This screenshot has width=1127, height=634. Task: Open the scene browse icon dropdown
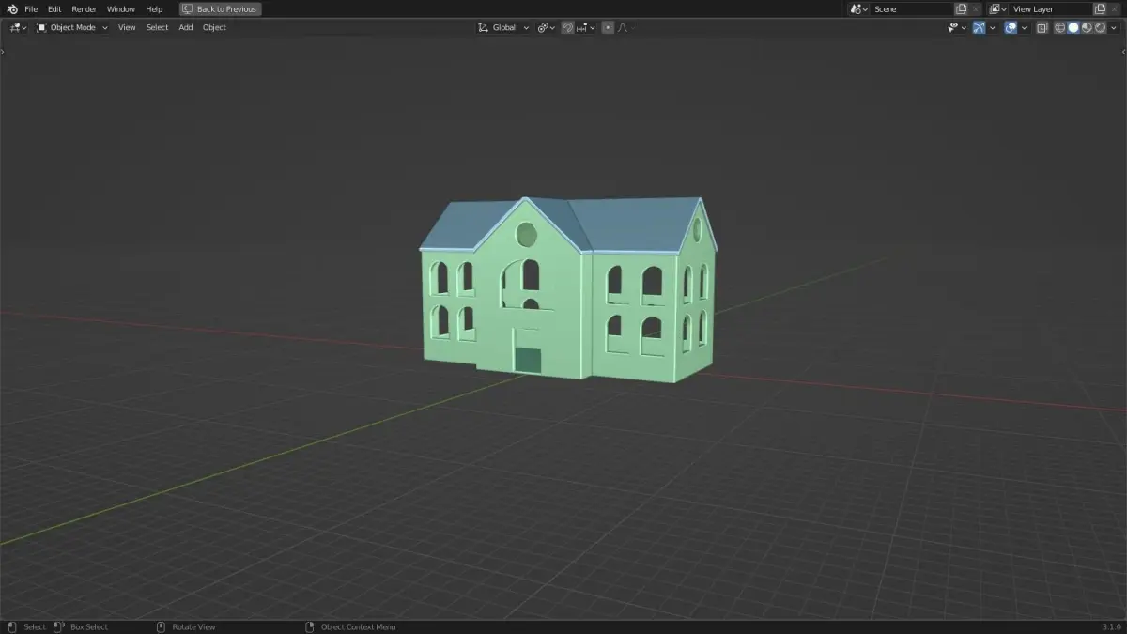point(858,9)
